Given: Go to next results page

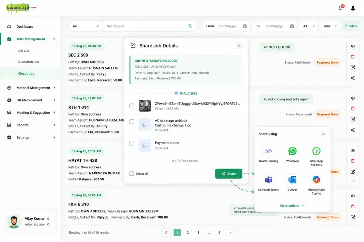Looking at the screenshot, I should click(x=230, y=232).
